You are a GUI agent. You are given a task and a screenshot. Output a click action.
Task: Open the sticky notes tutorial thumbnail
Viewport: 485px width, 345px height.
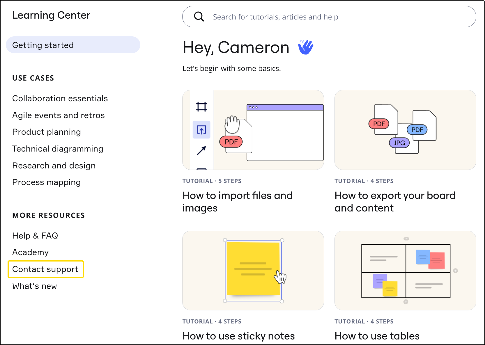[x=253, y=271]
